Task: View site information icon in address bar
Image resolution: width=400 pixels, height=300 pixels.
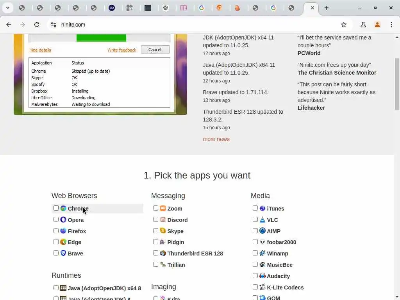Action: (x=53, y=25)
